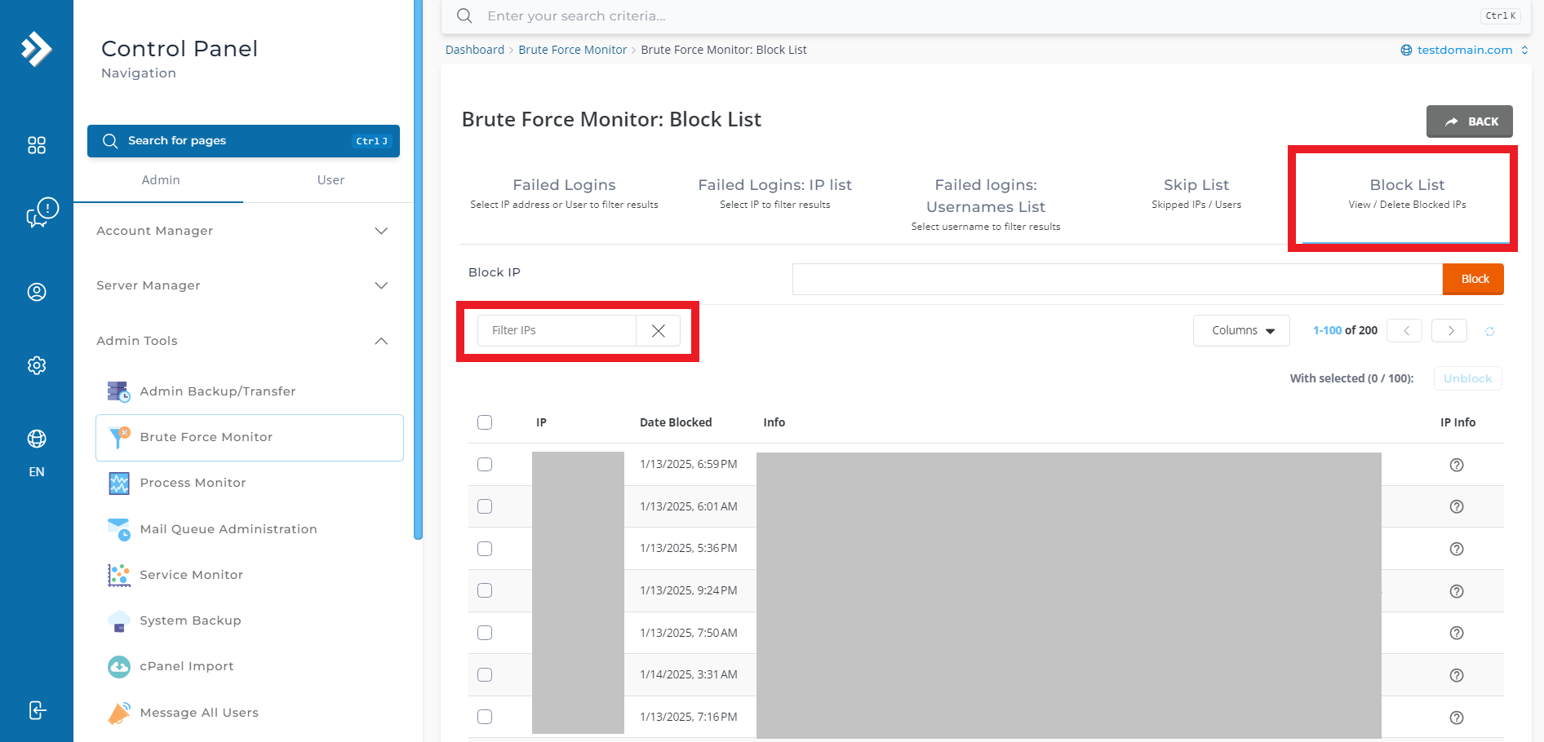Check the row blocked 1/13/2025, 9:24 PM
This screenshot has width=1544, height=742.
[x=485, y=590]
